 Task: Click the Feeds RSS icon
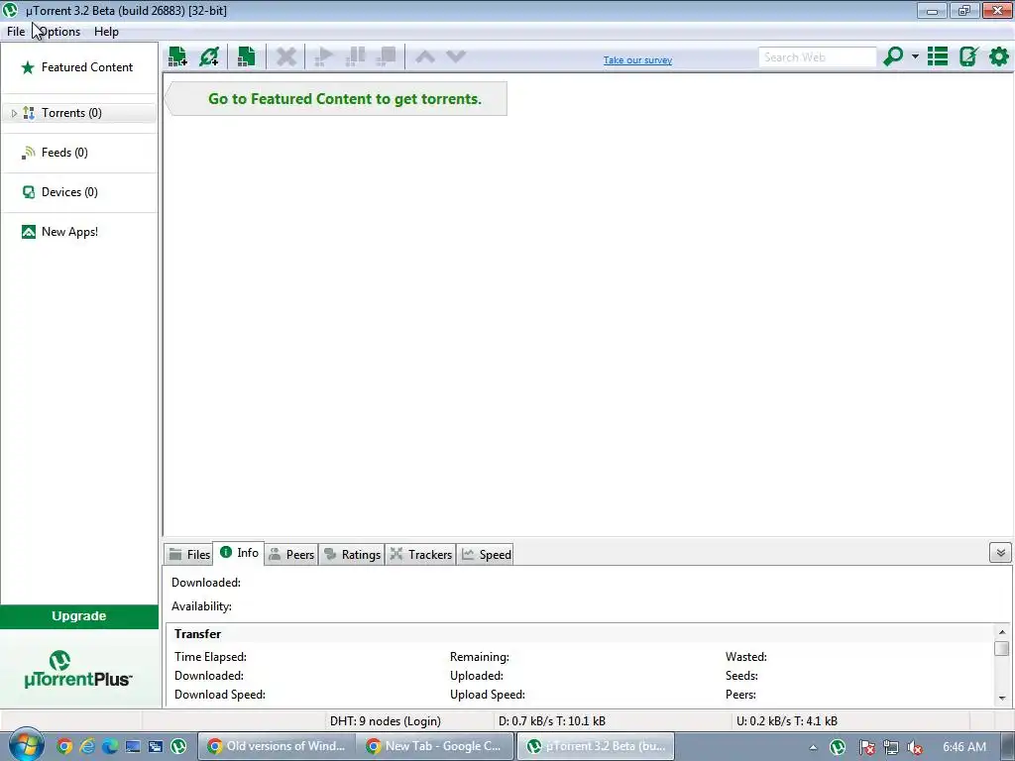(28, 153)
